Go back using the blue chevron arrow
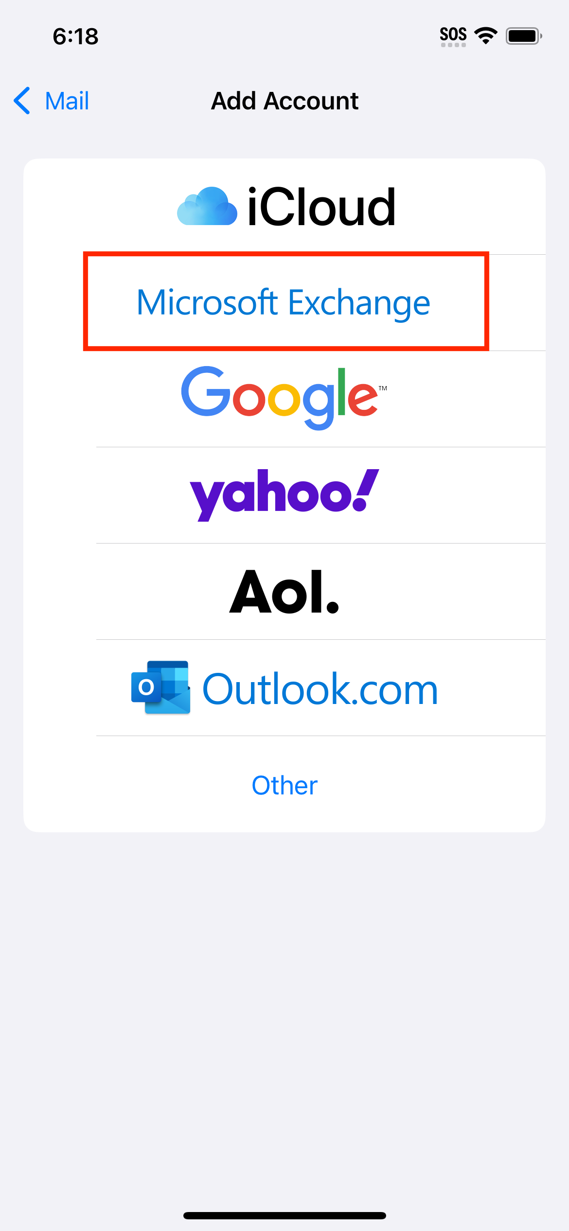Screen dimensions: 569x1231 22,101
